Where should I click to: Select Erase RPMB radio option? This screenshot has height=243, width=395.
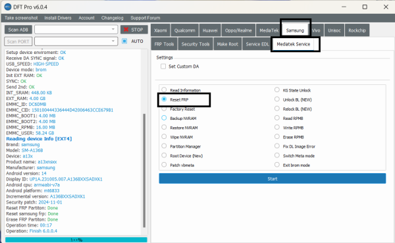coord(277,136)
